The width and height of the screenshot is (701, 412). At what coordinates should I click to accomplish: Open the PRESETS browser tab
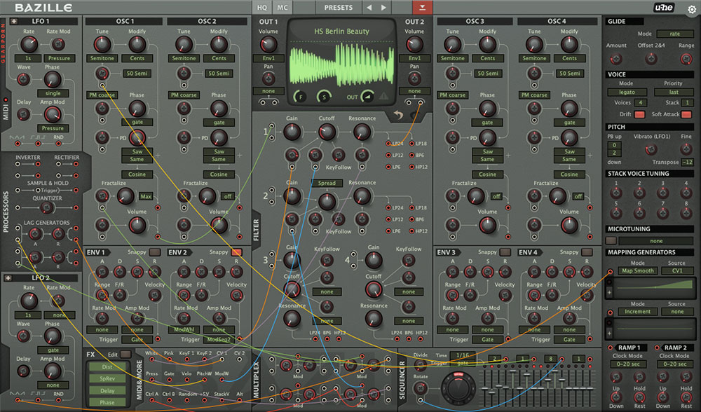coord(339,8)
